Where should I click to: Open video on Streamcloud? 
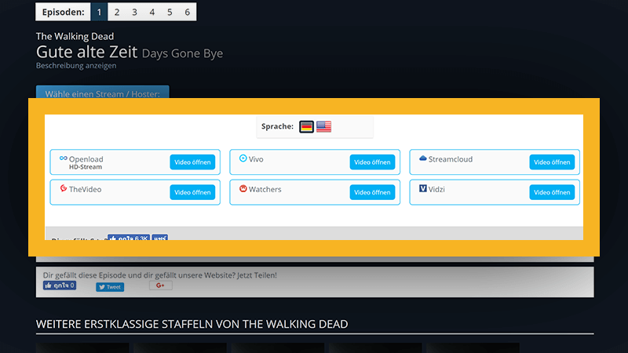click(x=552, y=162)
